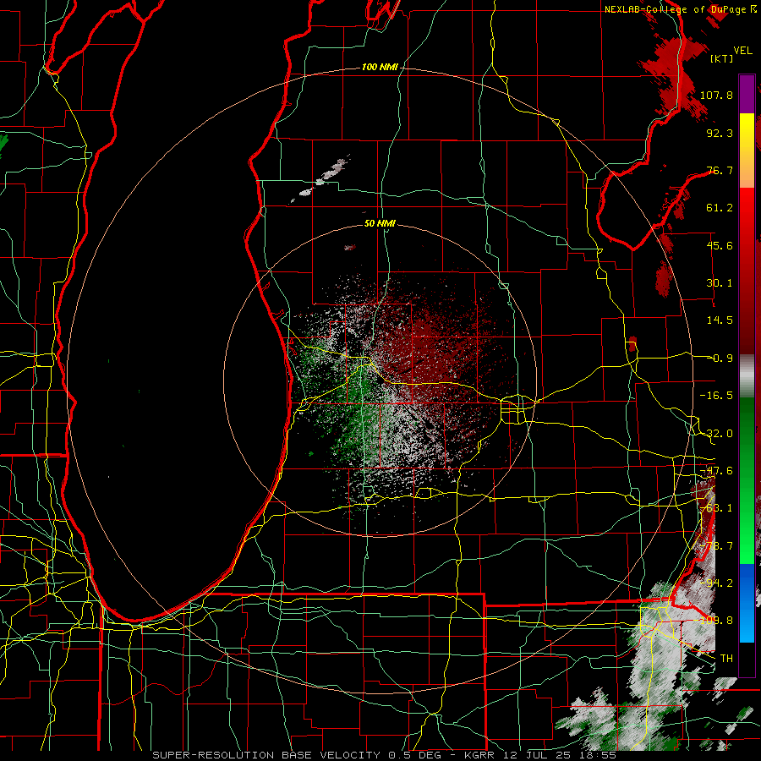
Task: Click the 107.8 value on velocity scale
Action: (716, 95)
